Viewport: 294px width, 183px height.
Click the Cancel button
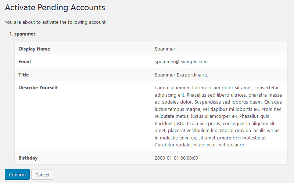(42, 175)
